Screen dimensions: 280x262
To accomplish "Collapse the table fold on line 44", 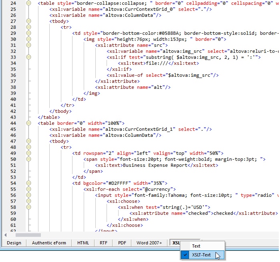I will point(28,123).
